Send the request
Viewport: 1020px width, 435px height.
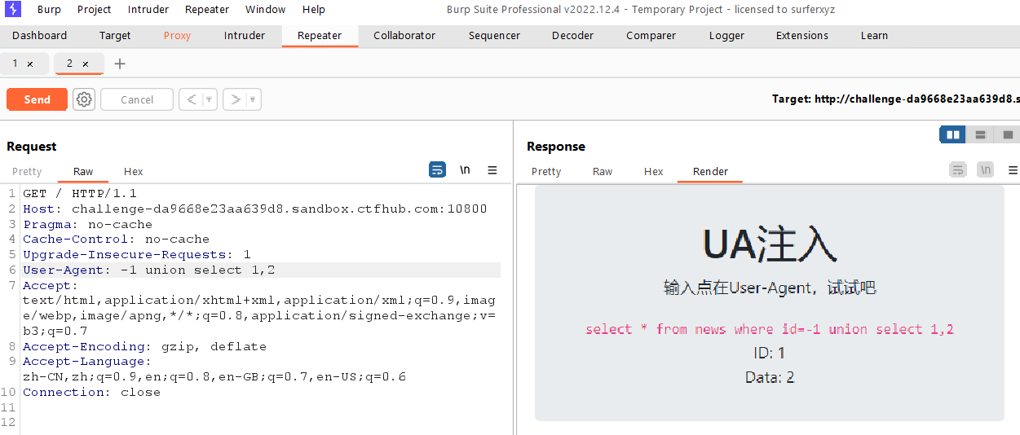37,99
